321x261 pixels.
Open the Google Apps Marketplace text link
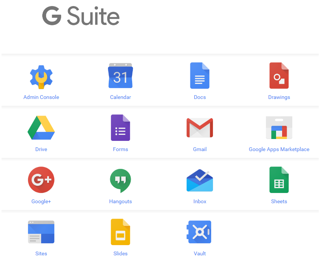tap(279, 150)
